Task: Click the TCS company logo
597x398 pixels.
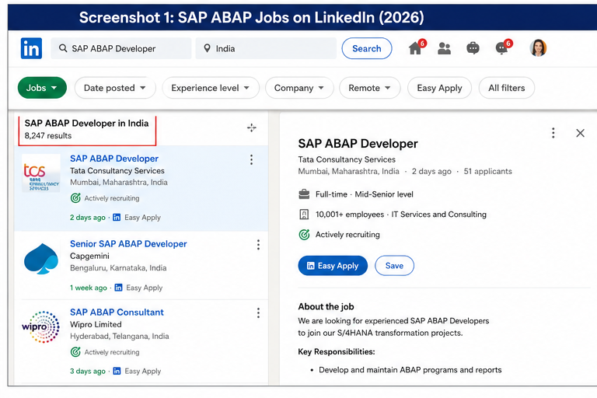Action: [41, 173]
